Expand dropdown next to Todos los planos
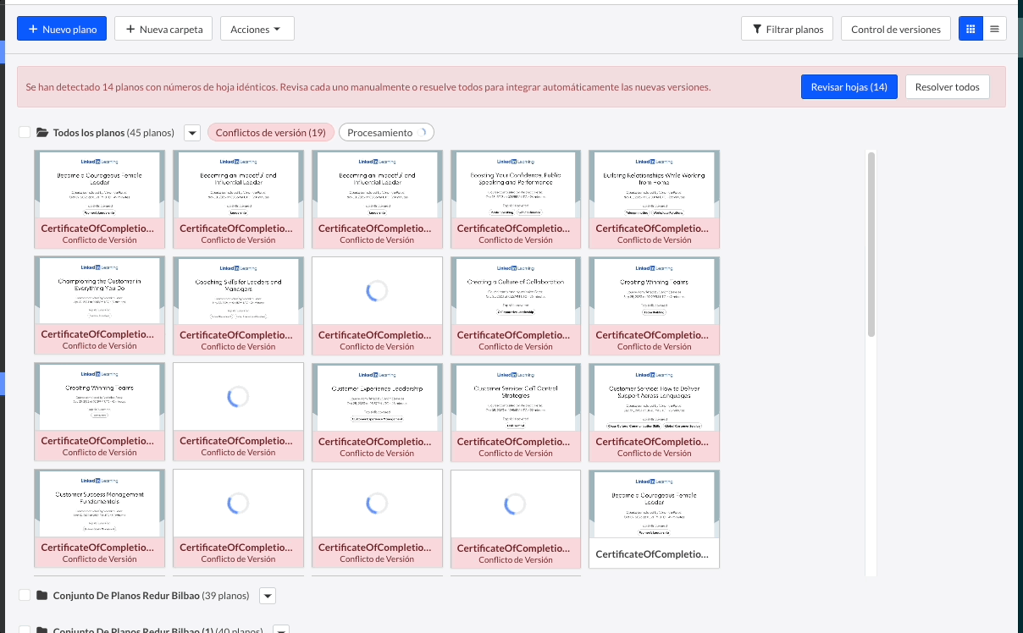Screen dimensions: 1023x633 (192, 133)
